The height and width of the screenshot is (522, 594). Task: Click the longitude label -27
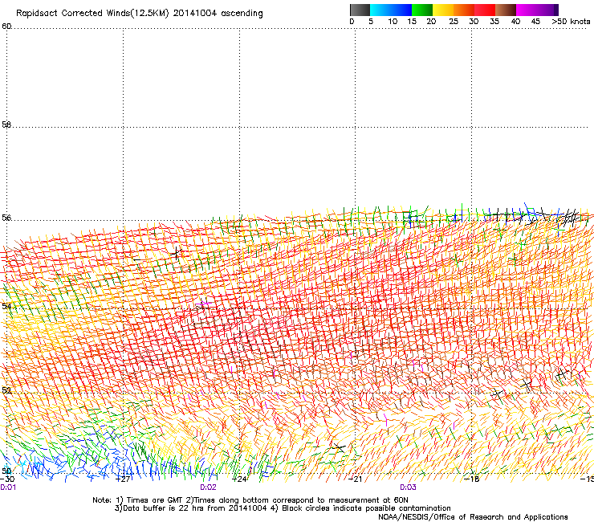pos(123,479)
